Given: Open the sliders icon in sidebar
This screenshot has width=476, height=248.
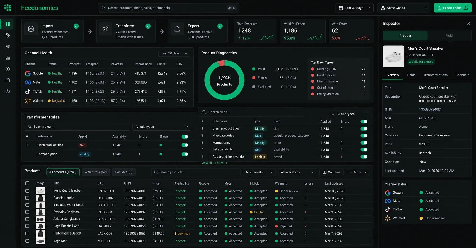Looking at the screenshot, I should tap(8, 47).
